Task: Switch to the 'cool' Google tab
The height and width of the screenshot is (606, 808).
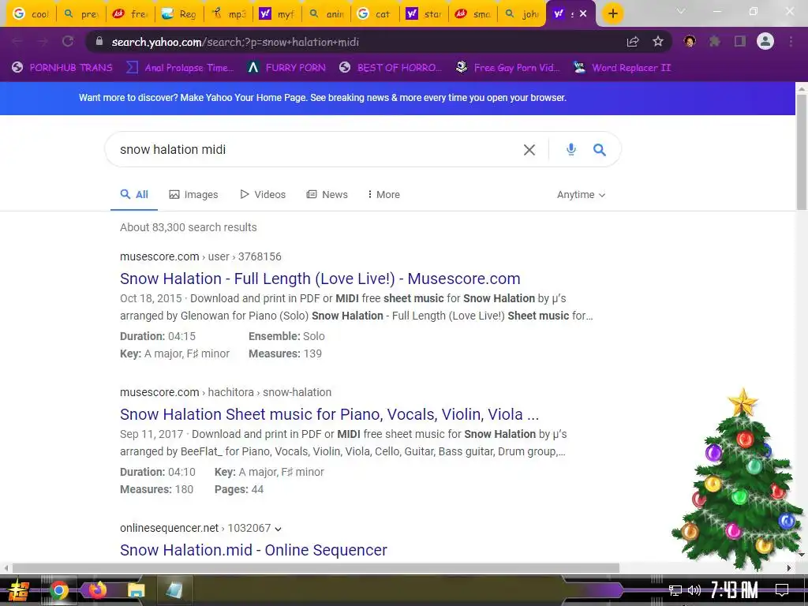Action: (31, 14)
